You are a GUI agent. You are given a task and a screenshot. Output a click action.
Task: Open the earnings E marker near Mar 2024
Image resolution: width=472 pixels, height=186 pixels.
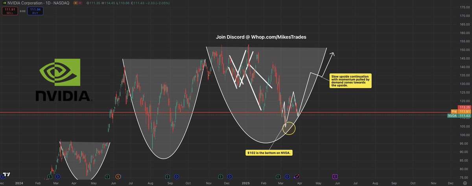click(x=50, y=176)
